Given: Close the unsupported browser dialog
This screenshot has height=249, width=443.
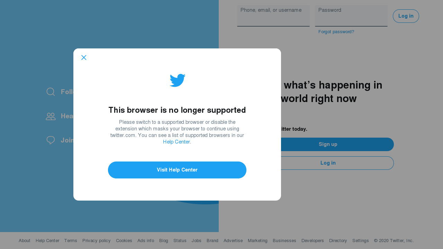Looking at the screenshot, I should pyautogui.click(x=84, y=57).
